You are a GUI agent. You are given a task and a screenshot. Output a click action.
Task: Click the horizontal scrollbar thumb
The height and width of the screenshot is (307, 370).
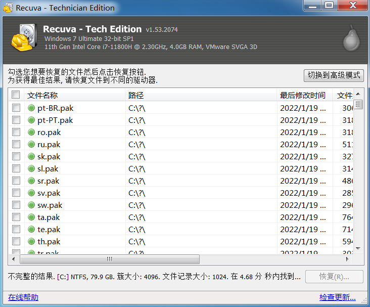pyautogui.click(x=110, y=259)
